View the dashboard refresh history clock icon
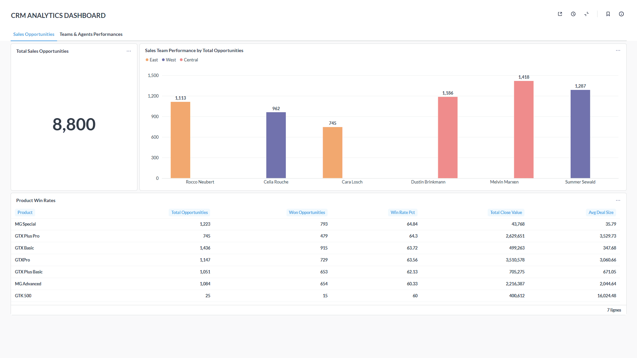The height and width of the screenshot is (358, 637). 573,14
